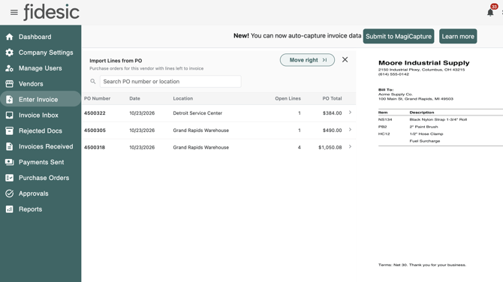Image resolution: width=503 pixels, height=282 pixels.
Task: Click the search magnifier icon
Action: click(x=93, y=82)
